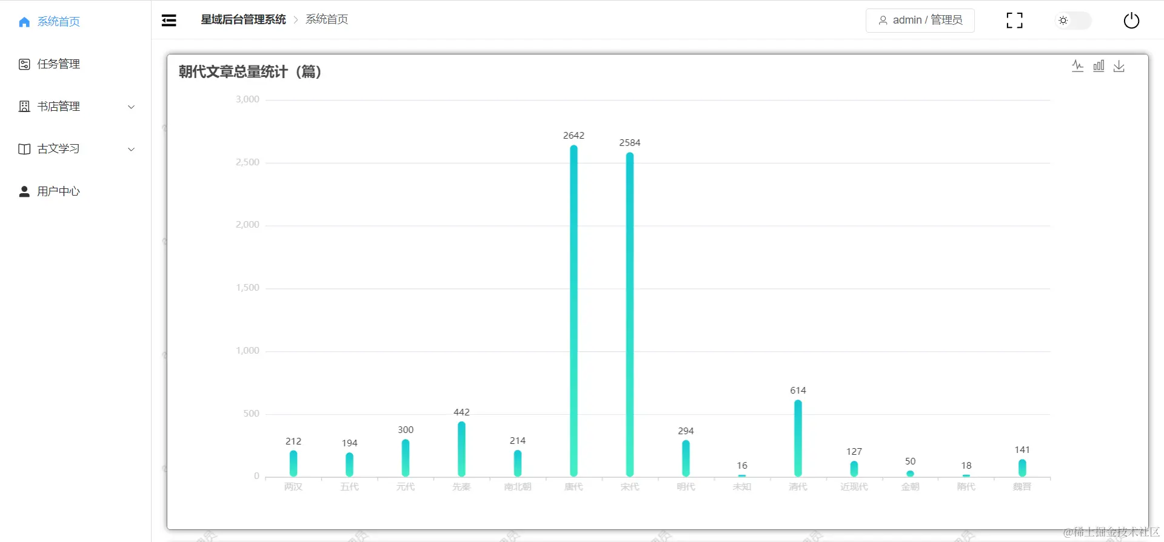Expand the 书店管理 submenu chevron
This screenshot has width=1164, height=542.
[x=131, y=107]
